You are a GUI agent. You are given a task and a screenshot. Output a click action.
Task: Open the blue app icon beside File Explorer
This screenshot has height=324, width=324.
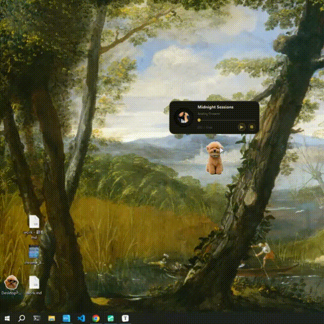66,318
